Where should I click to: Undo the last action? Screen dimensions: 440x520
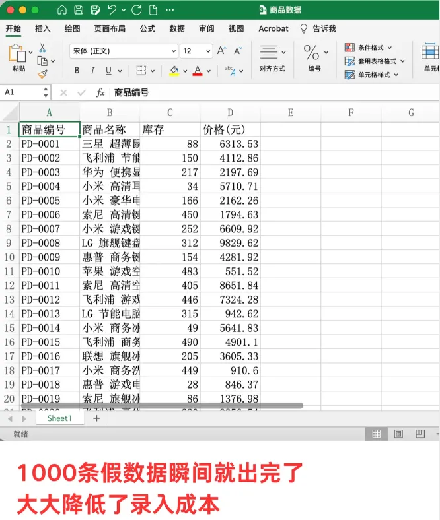[112, 10]
